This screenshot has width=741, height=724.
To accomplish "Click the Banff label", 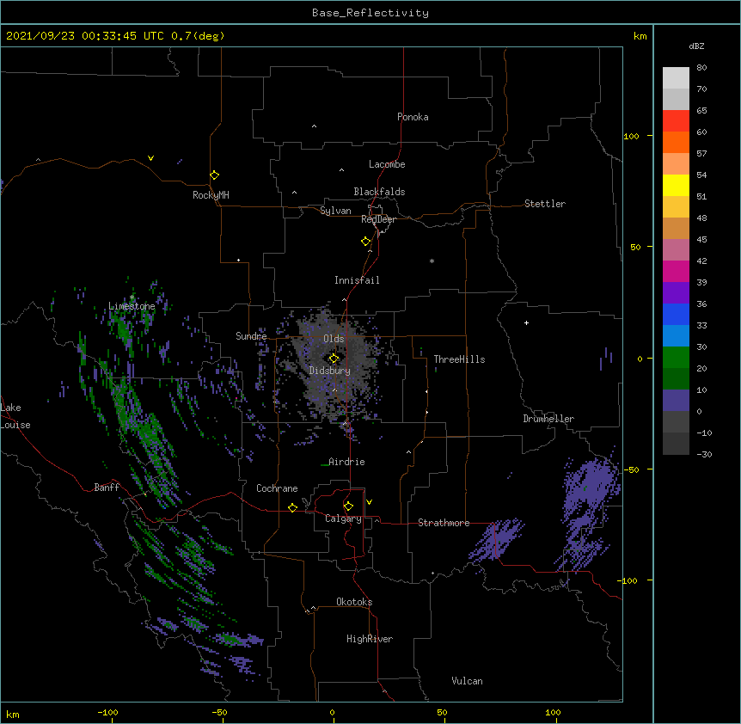I will pyautogui.click(x=107, y=488).
